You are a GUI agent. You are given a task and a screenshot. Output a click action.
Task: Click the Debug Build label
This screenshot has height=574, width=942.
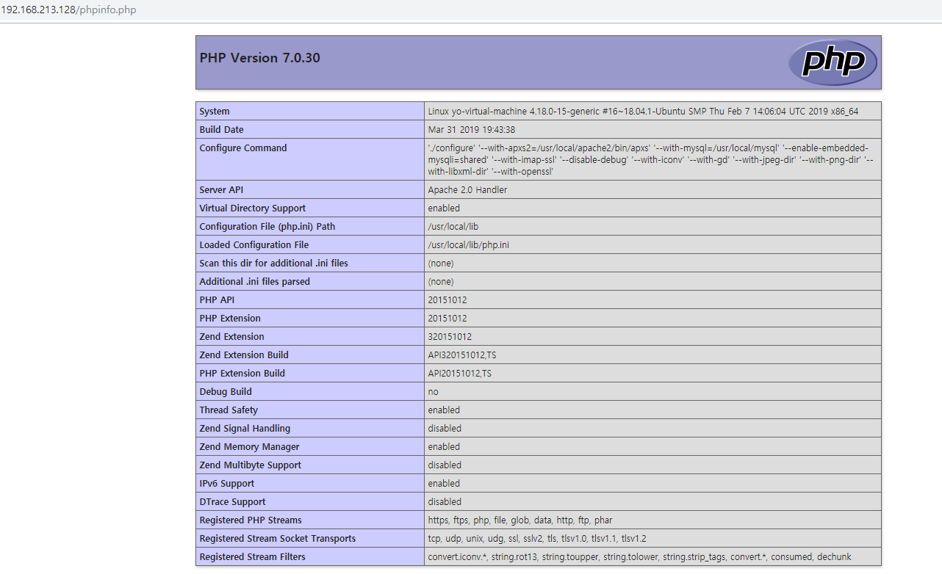tap(226, 392)
